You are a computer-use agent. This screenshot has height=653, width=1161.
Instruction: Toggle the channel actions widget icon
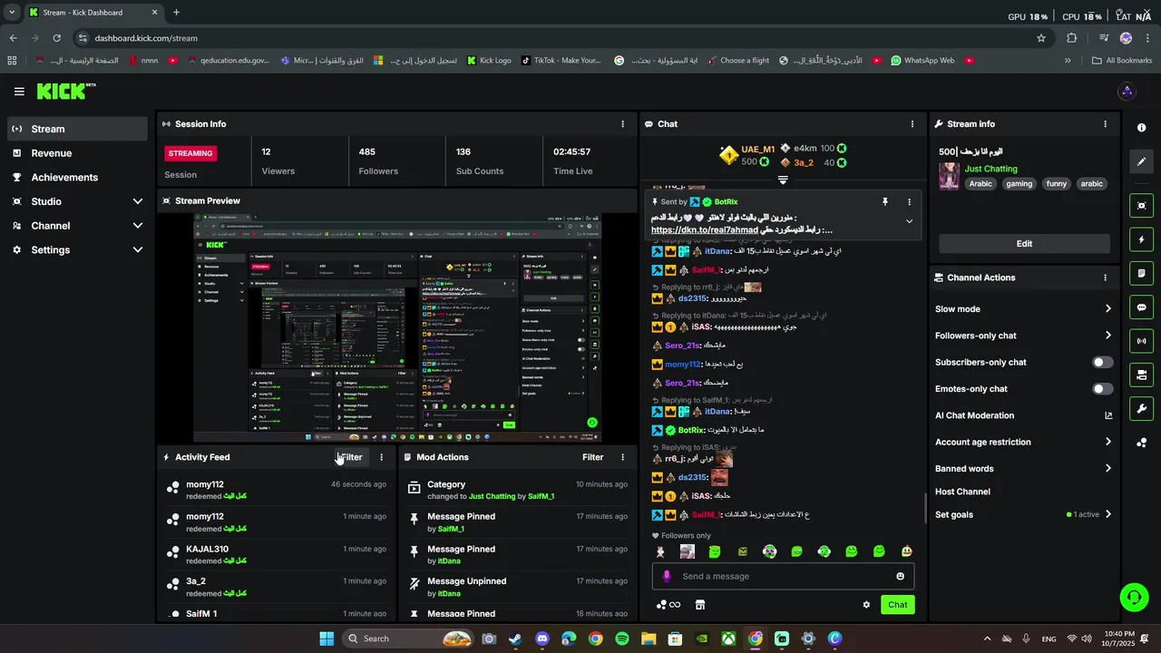point(1142,375)
